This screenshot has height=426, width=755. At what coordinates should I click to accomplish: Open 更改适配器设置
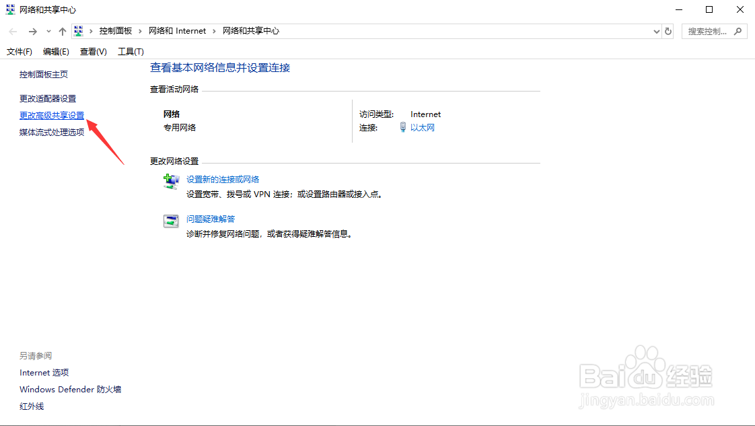click(47, 98)
